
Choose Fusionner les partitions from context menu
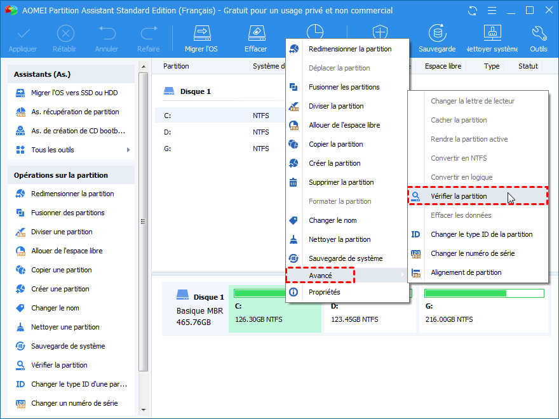(347, 88)
